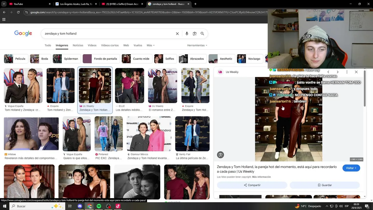Open the tab search dropdown arrow
This screenshot has height=210, width=373.
pyautogui.click(x=4, y=4)
